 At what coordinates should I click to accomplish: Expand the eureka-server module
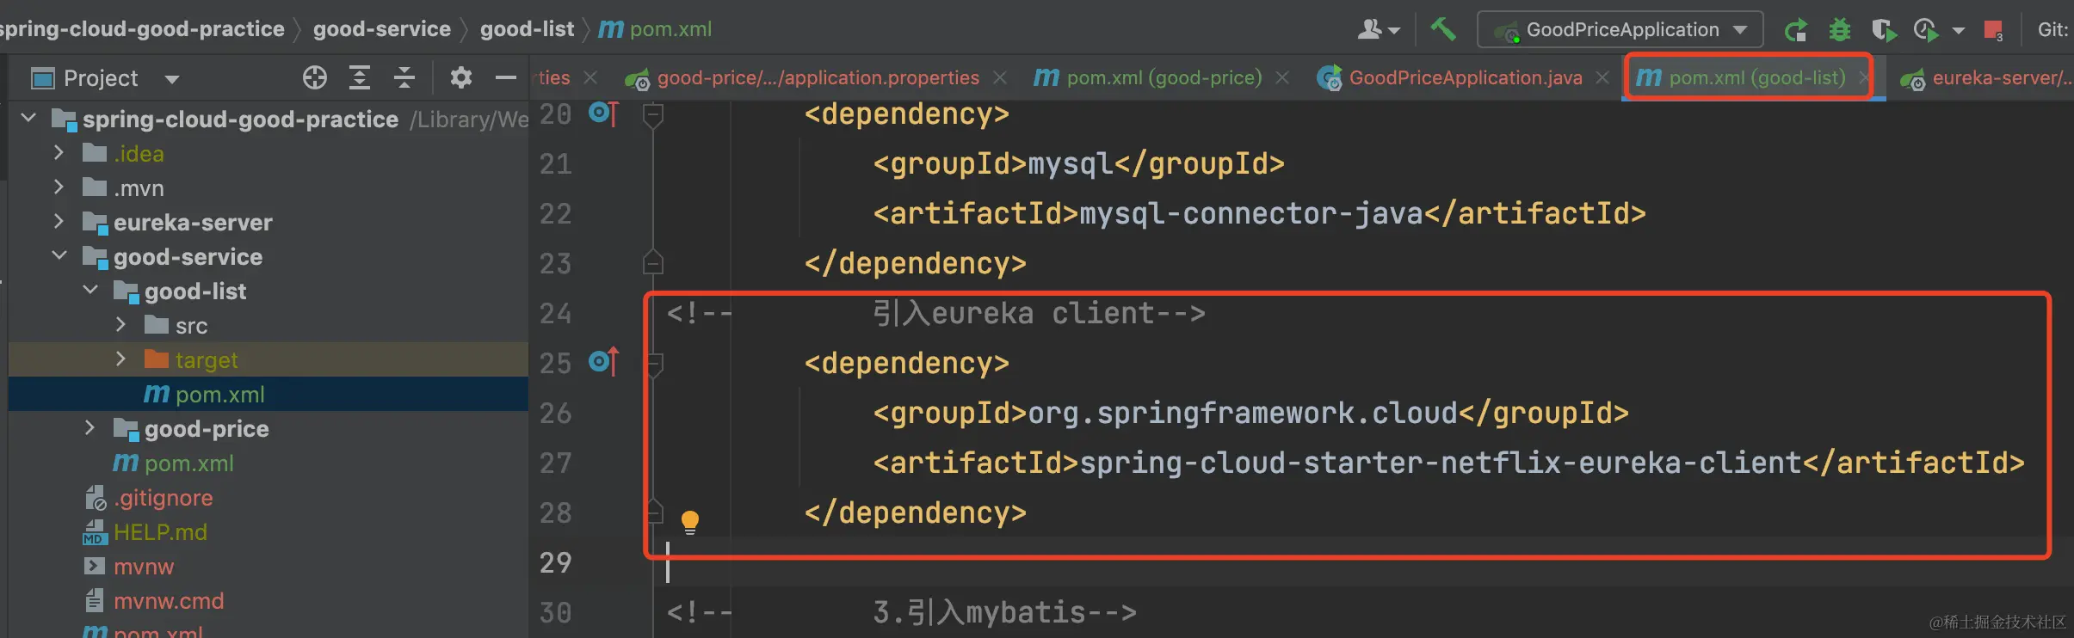(x=59, y=222)
